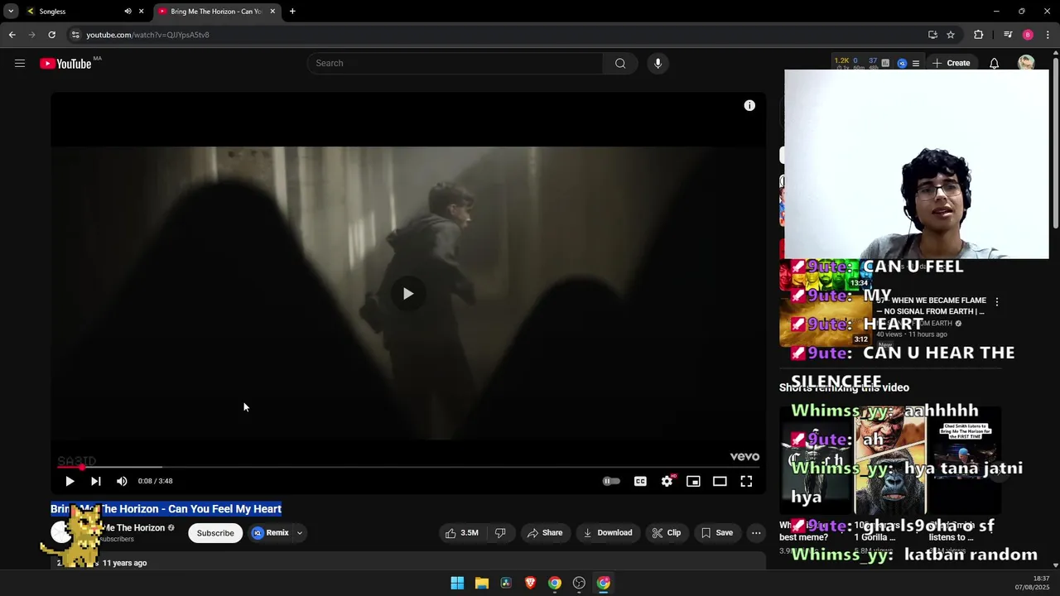
Task: Open the Chrome three-dot menu
Action: click(x=1048, y=35)
